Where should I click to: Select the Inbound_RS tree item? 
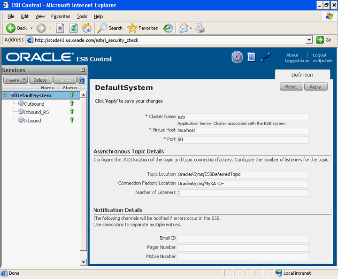point(37,112)
